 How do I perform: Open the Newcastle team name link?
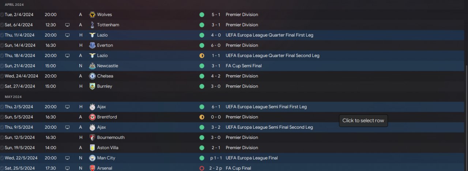tap(107, 66)
